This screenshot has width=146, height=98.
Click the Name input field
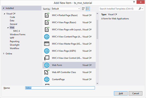[x=60, y=88]
